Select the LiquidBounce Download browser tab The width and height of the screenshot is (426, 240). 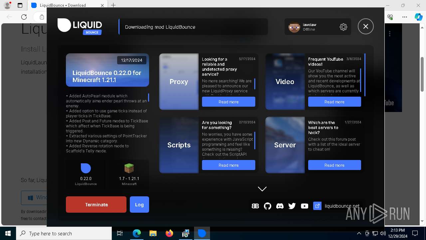[68, 5]
